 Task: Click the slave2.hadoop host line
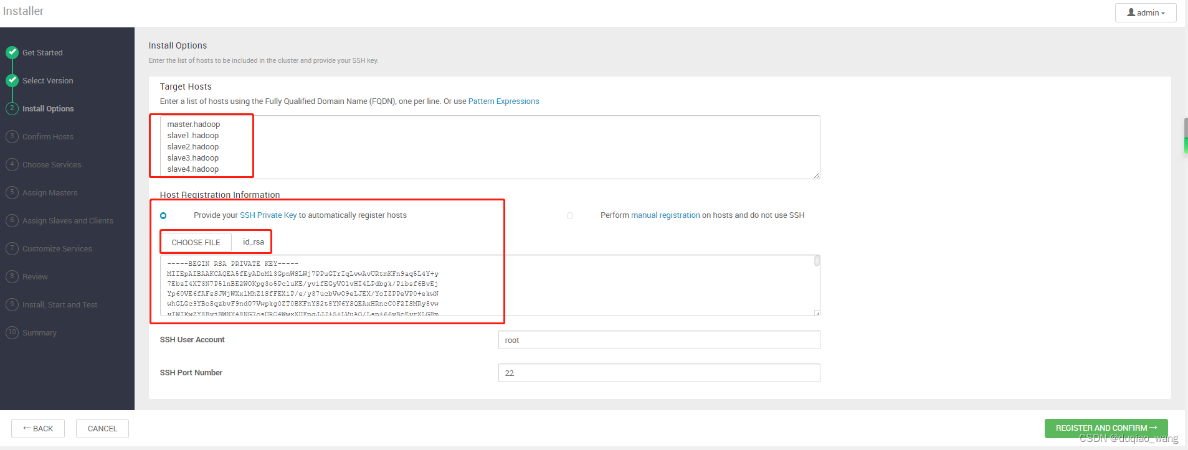pyautogui.click(x=193, y=147)
